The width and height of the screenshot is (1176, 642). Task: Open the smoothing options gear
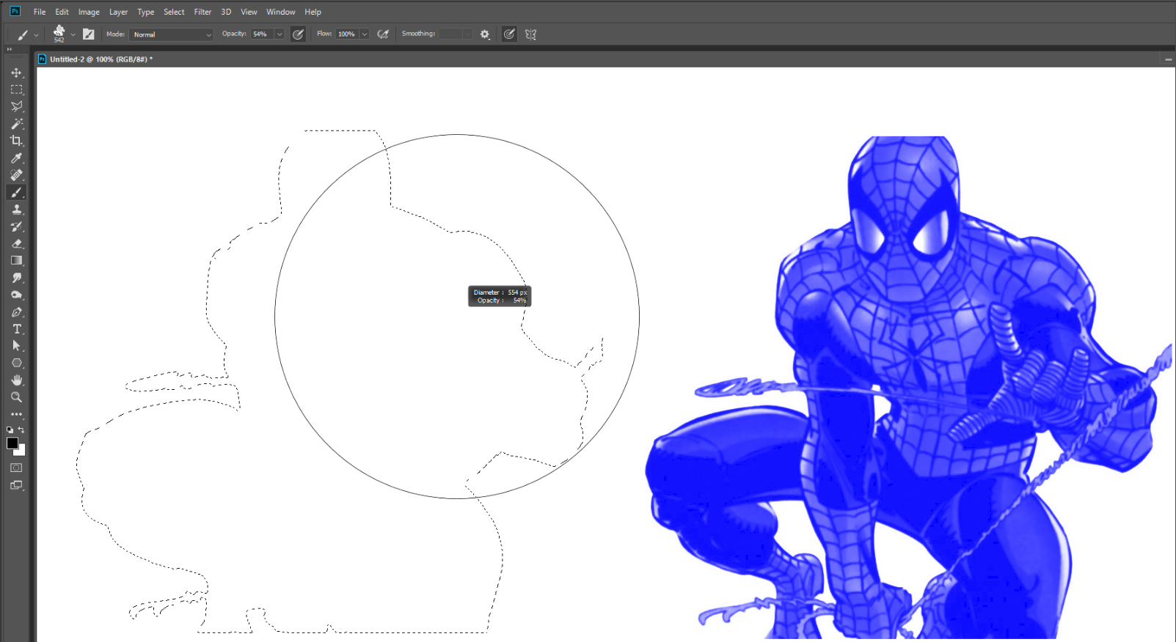click(x=485, y=34)
